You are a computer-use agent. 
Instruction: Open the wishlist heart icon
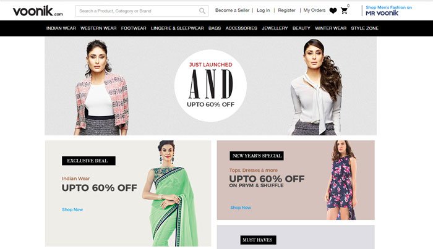(x=333, y=11)
